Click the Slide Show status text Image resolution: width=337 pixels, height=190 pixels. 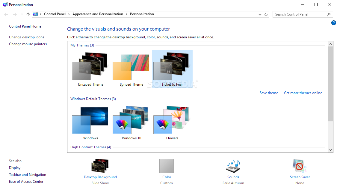[x=100, y=183]
